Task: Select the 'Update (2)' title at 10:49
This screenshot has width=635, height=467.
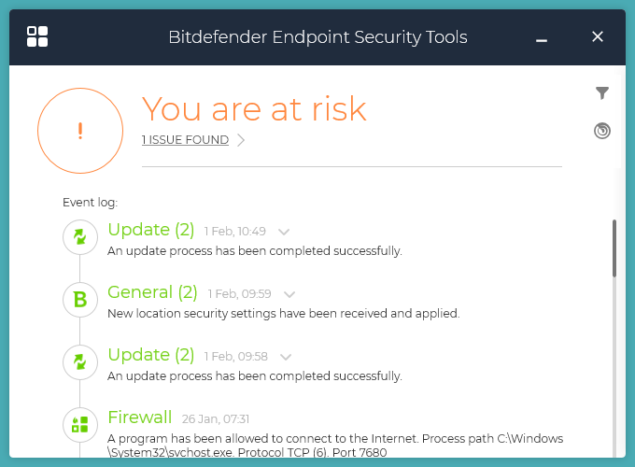Action: [x=150, y=230]
